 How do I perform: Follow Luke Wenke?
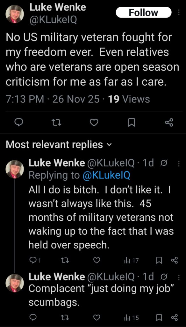click(x=144, y=12)
